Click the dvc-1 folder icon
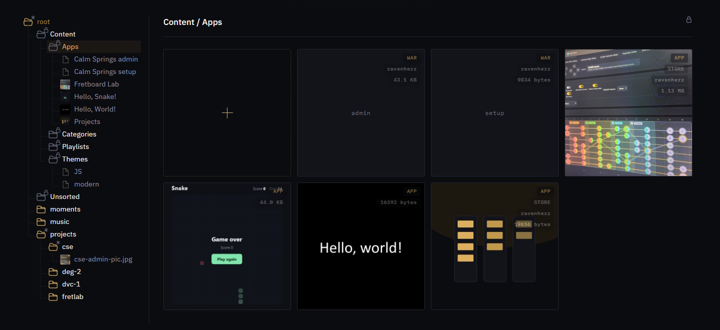This screenshot has width=720, height=330. 53,284
